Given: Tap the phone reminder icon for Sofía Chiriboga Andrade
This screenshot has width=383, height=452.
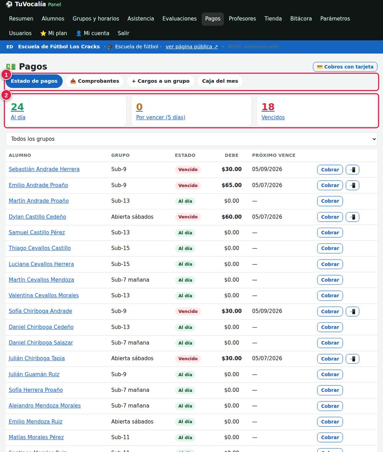Looking at the screenshot, I should 352,311.
